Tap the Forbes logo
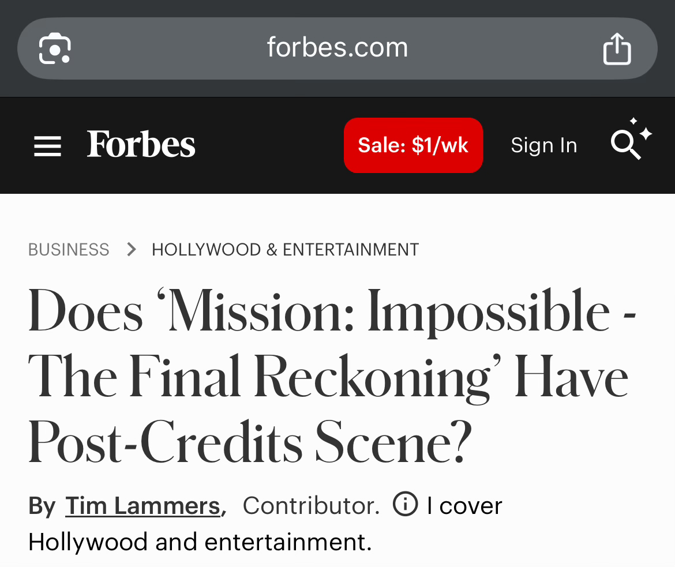This screenshot has height=567, width=675. point(141,145)
